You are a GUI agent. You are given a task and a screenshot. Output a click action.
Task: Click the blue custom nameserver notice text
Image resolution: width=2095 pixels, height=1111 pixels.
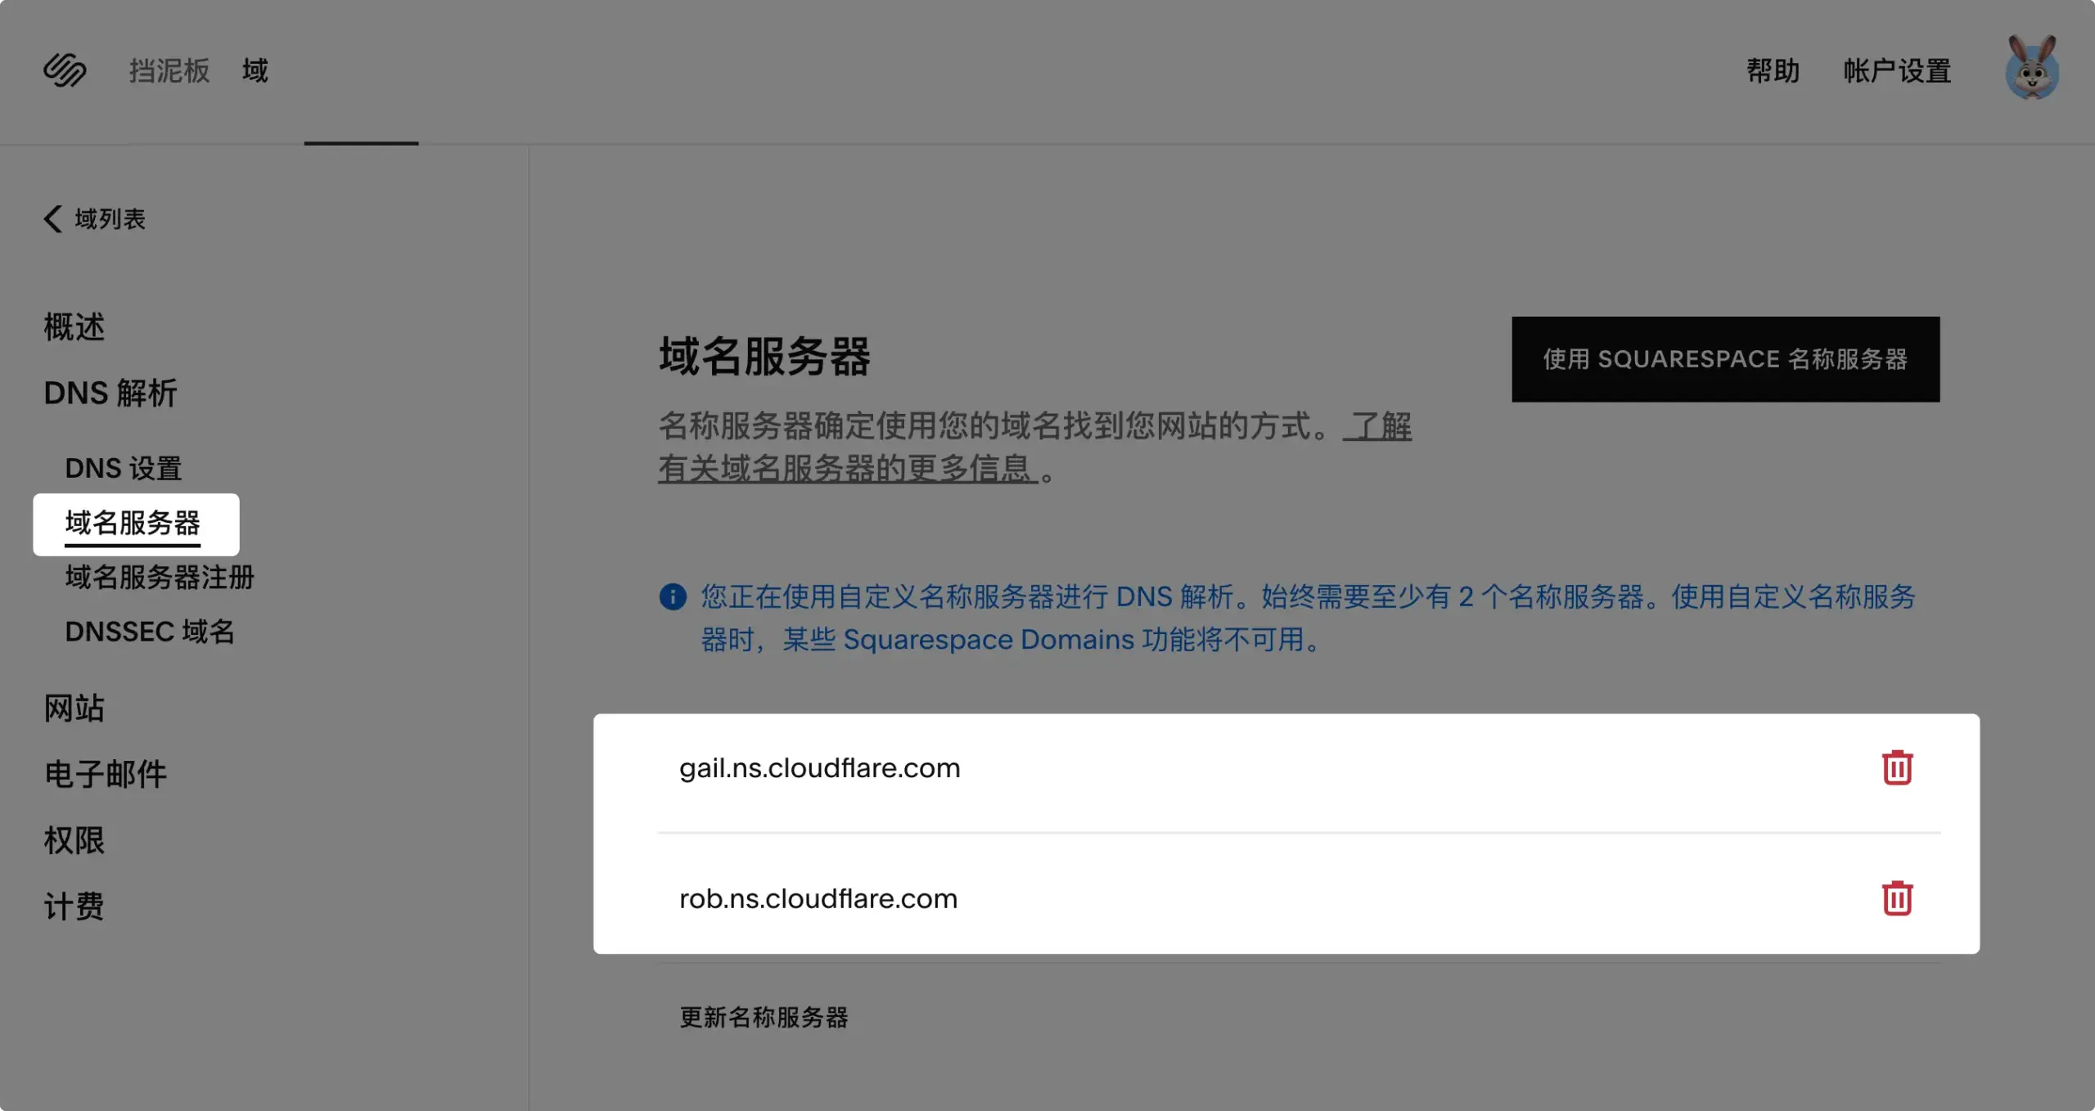click(1308, 618)
